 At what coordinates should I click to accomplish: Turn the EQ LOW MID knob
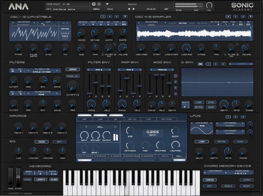tap(33, 152)
